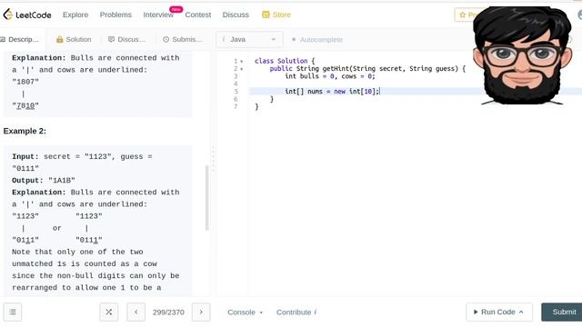Click the description panel scrollbar
The height and width of the screenshot is (327, 582).
click(x=206, y=198)
